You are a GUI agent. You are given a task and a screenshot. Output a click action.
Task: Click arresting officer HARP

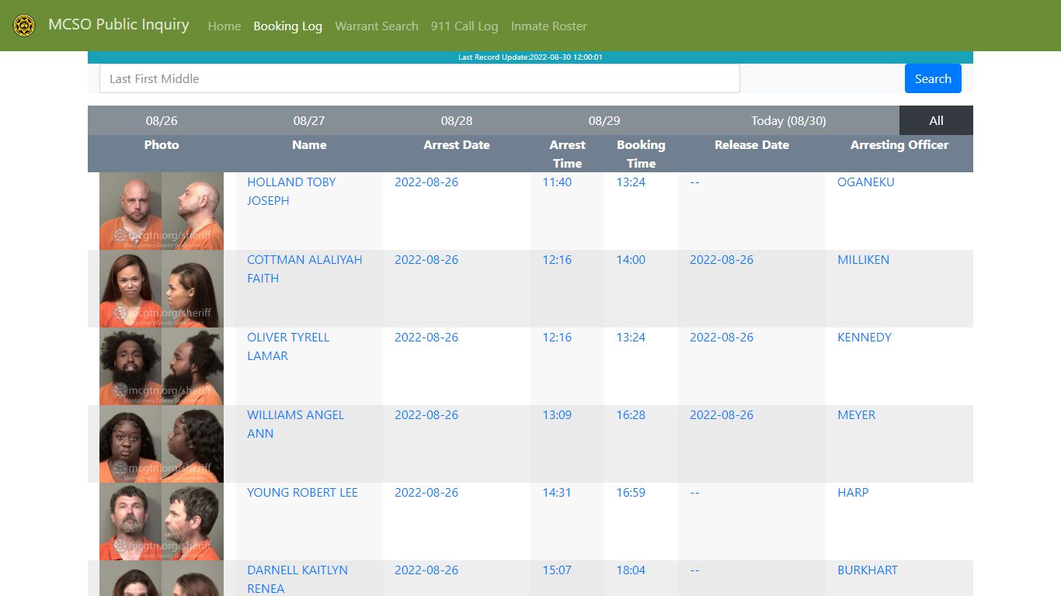tap(853, 492)
